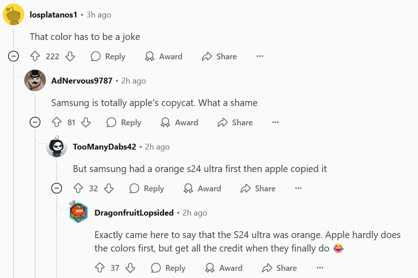Open AdNervous9787's username link
This screenshot has width=418, height=278.
pyautogui.click(x=82, y=81)
